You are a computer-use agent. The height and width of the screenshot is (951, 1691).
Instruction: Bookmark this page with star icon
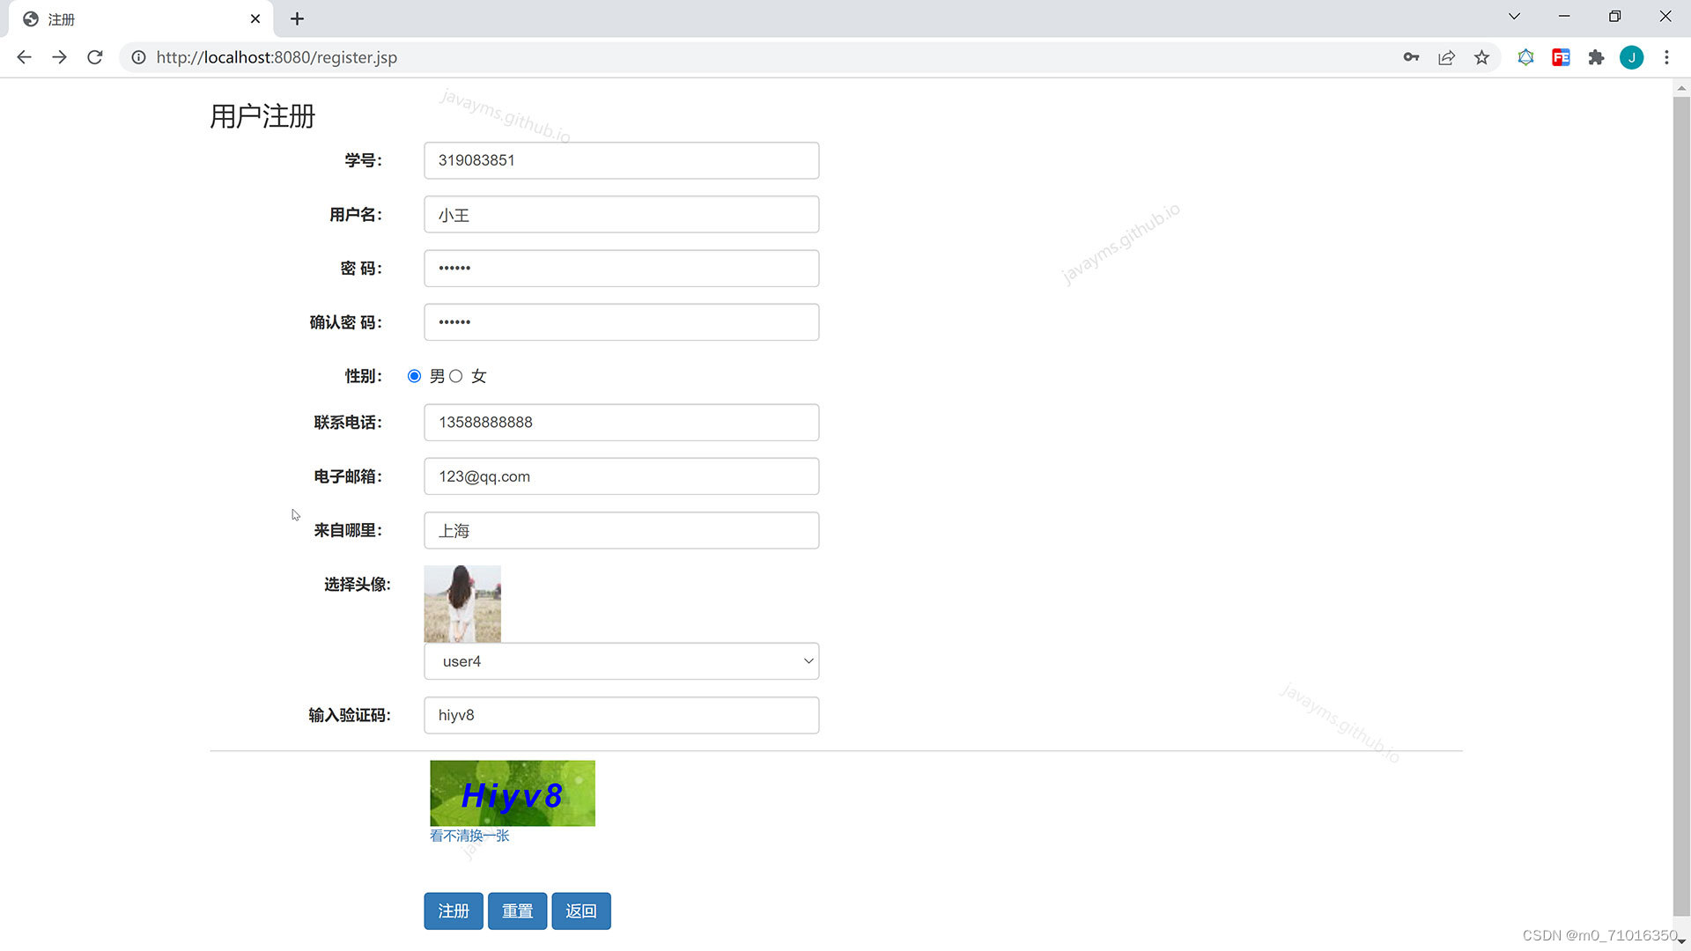coord(1481,57)
